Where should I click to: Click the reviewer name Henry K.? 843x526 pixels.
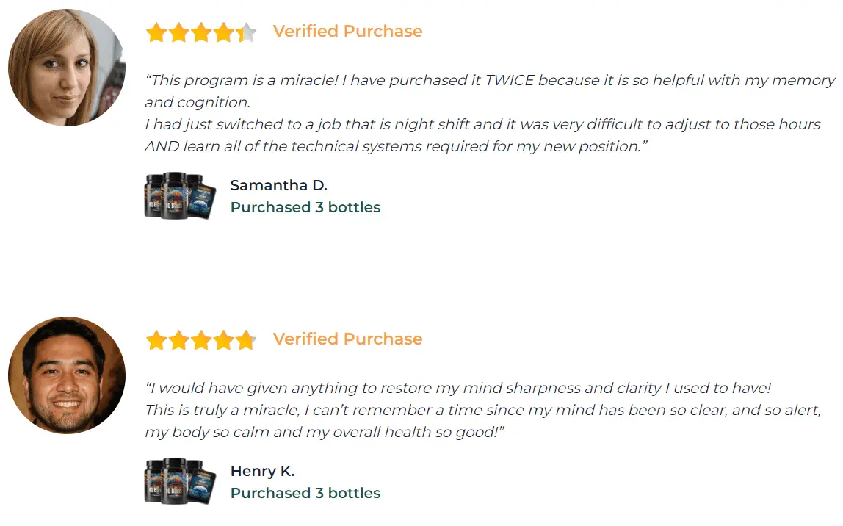(262, 471)
